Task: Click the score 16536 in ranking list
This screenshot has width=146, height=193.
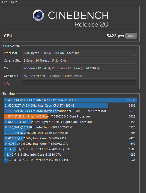Action: (131, 100)
